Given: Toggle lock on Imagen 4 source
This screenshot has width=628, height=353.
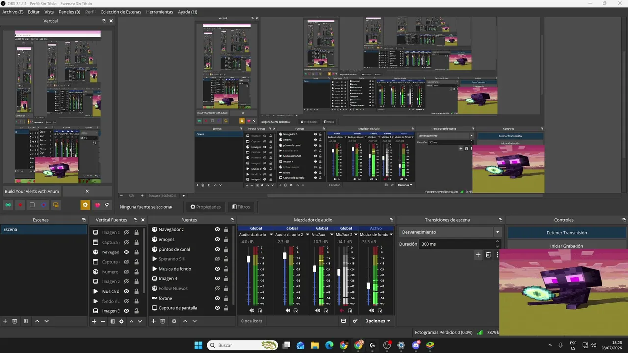Looking at the screenshot, I should coord(226,278).
